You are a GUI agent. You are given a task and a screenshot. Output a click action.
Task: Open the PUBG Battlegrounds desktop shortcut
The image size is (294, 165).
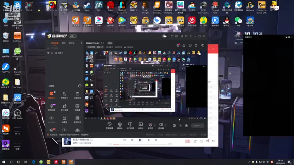pyautogui.click(x=204, y=7)
